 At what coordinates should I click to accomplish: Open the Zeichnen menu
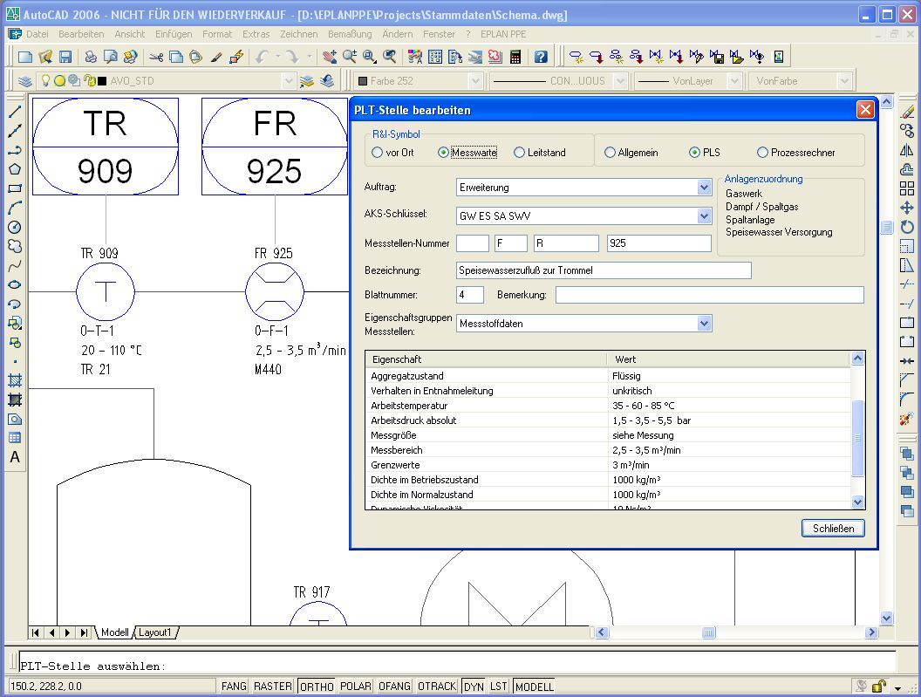pyautogui.click(x=298, y=34)
